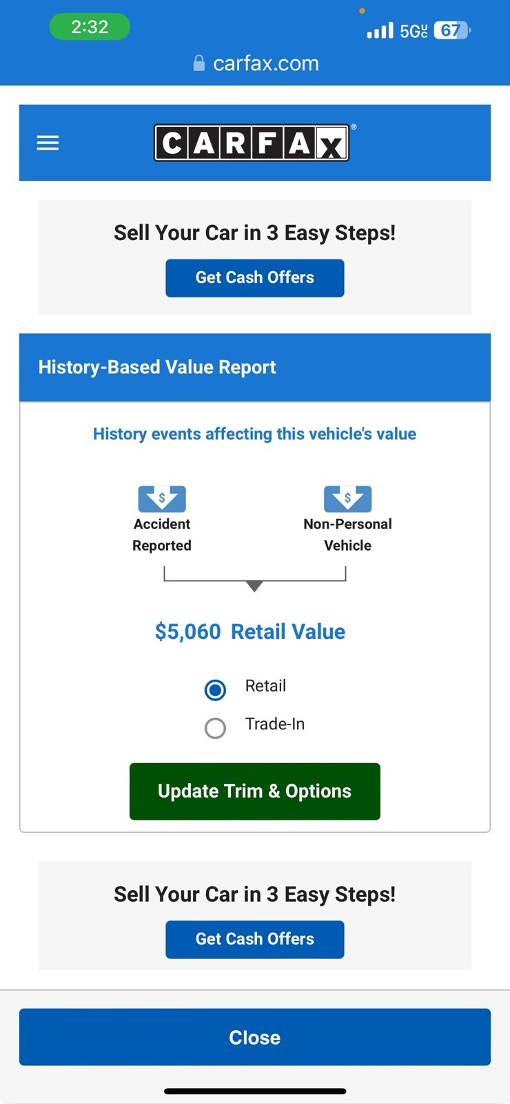
Task: Tap the 'Retail' option label
Action: point(265,686)
